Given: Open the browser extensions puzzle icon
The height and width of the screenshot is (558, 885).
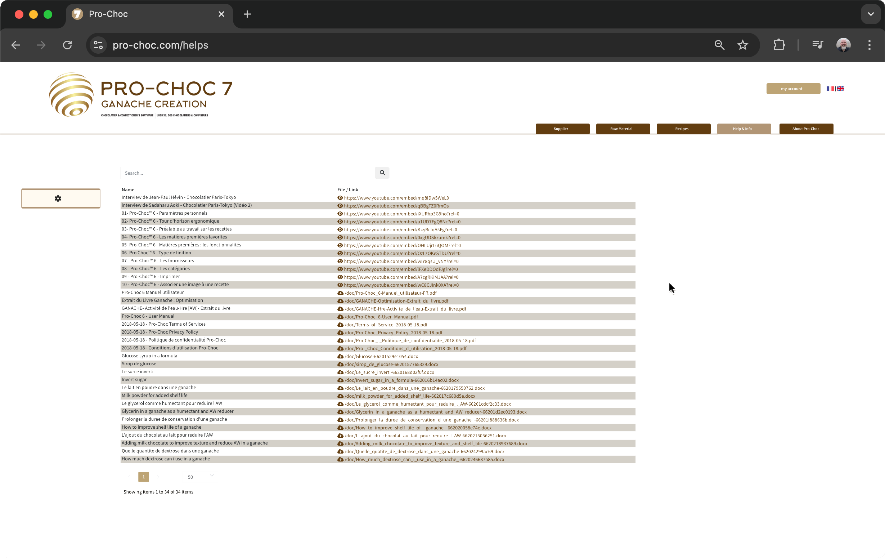Looking at the screenshot, I should click(x=779, y=45).
